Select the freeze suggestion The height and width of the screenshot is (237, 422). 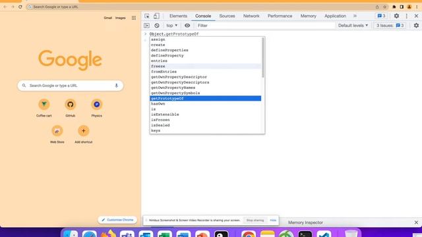pos(205,66)
